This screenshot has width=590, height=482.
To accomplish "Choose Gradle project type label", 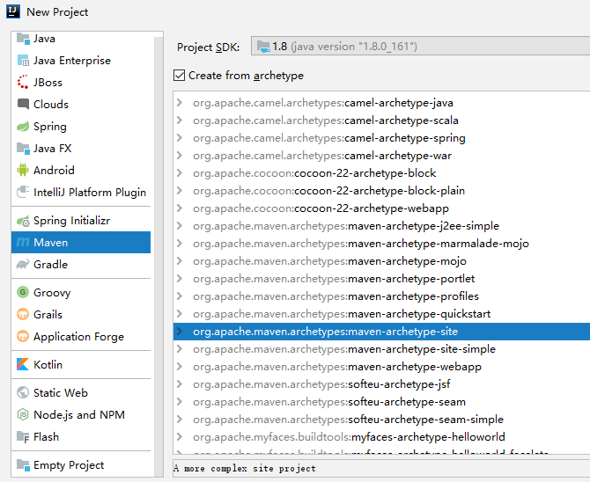I will (x=50, y=265).
